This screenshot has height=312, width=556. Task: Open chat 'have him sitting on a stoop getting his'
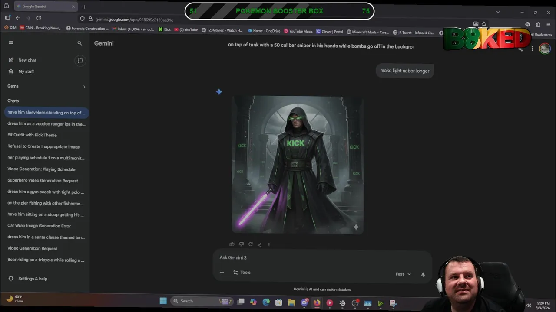point(46,214)
